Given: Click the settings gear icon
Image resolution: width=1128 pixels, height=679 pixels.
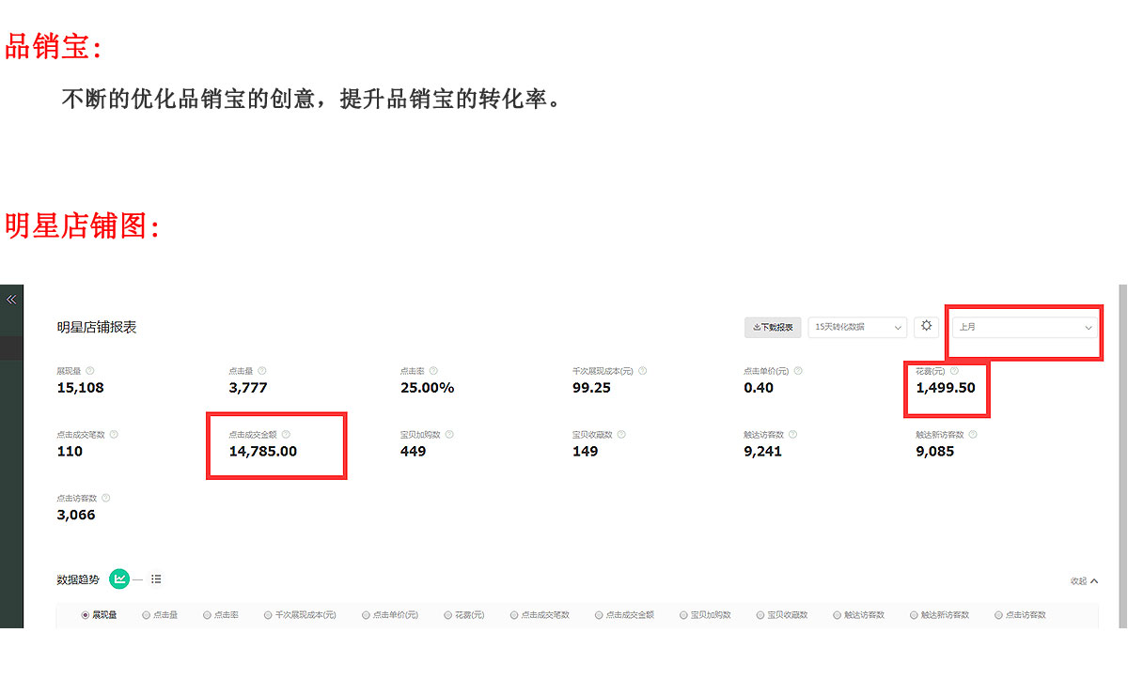Looking at the screenshot, I should tap(926, 326).
